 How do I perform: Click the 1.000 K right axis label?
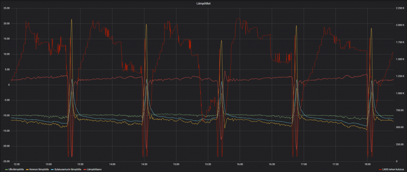coord(398,93)
